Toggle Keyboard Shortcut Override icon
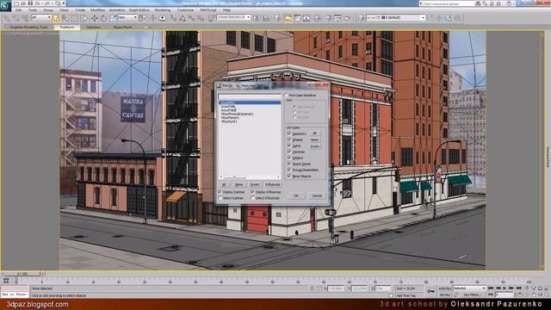The image size is (551, 310). [162, 18]
